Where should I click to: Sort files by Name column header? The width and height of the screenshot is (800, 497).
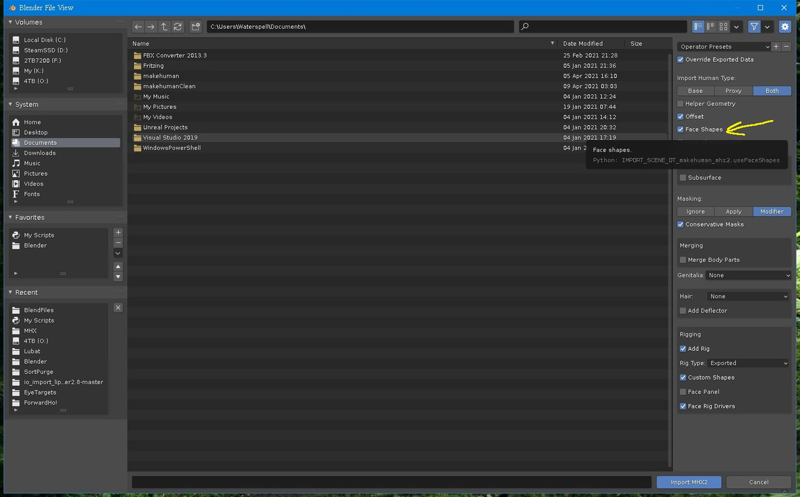point(344,44)
